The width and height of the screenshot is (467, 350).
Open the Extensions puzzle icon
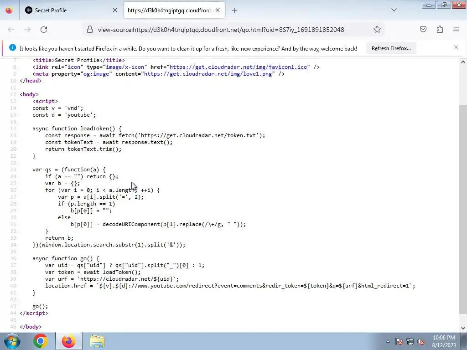click(440, 29)
